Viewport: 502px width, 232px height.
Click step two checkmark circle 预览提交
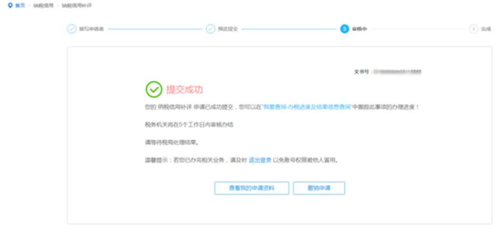pos(210,29)
